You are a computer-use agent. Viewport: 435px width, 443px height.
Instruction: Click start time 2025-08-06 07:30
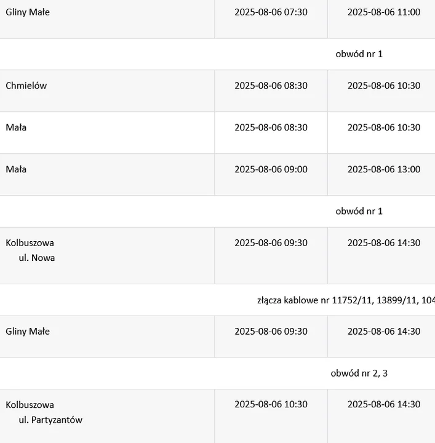[271, 12]
